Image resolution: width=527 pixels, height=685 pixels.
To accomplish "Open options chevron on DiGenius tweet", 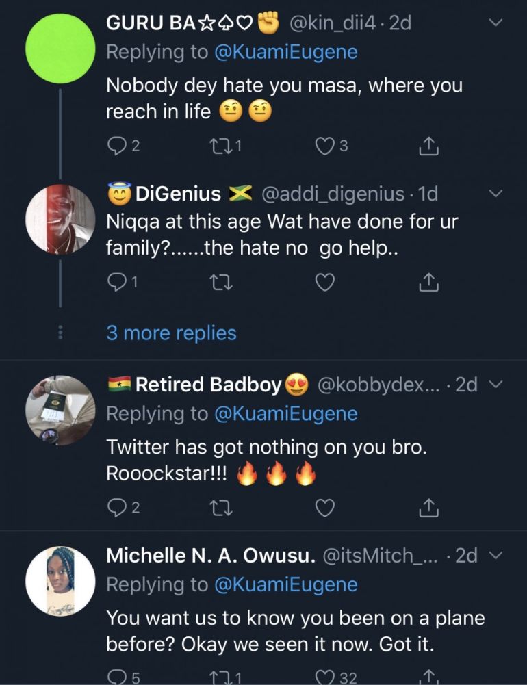I will click(x=497, y=194).
